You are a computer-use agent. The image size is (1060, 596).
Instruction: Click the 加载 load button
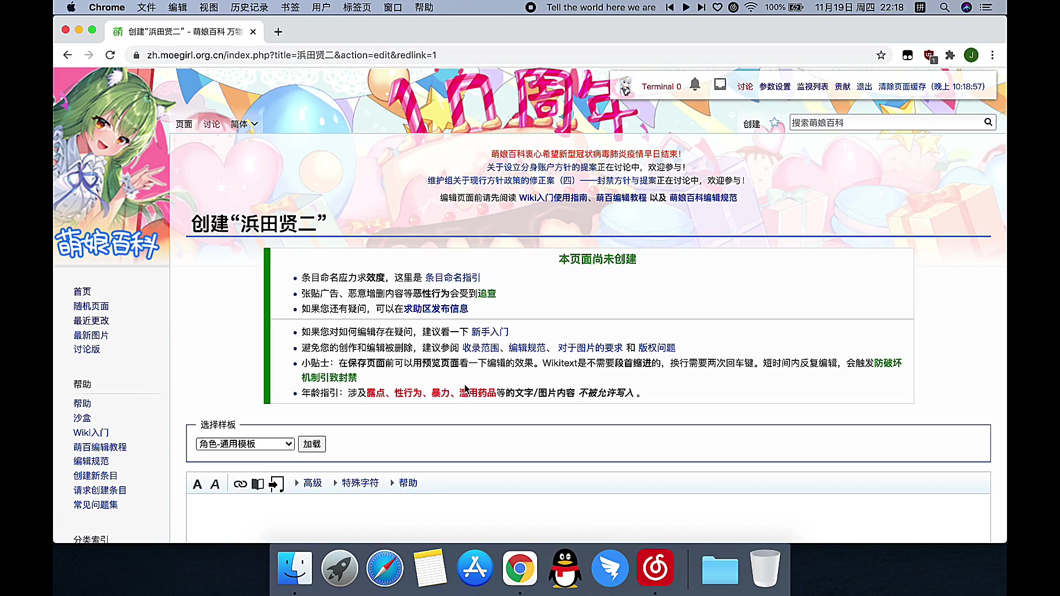311,444
